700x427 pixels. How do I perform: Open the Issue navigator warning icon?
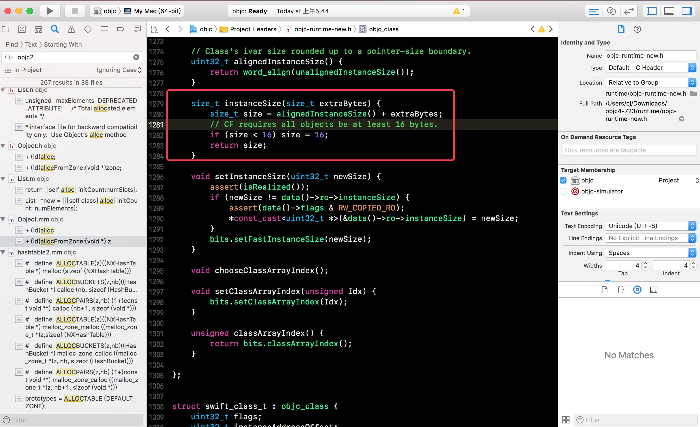coord(71,29)
